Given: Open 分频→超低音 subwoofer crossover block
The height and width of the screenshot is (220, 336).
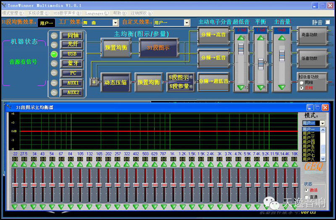Looking at the screenshot, I should click(x=213, y=81).
